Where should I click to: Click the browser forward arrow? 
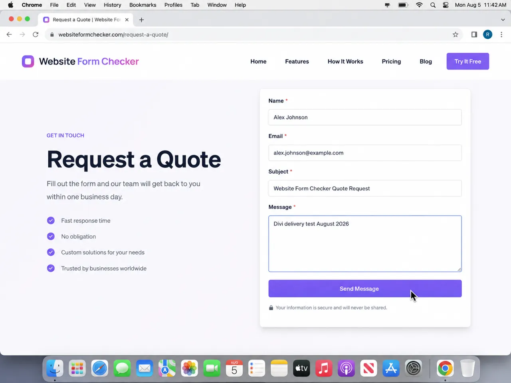tap(22, 35)
